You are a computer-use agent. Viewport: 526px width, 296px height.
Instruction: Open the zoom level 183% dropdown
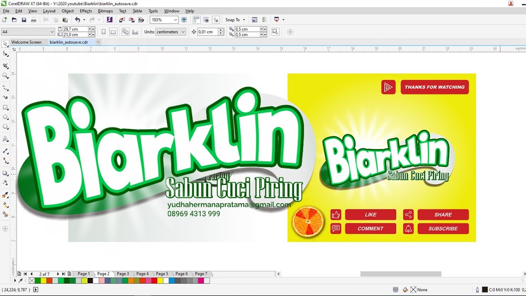pyautogui.click(x=175, y=20)
